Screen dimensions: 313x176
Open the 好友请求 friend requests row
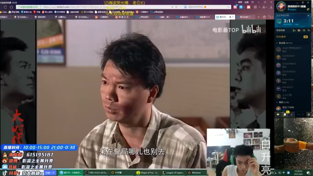point(293,37)
